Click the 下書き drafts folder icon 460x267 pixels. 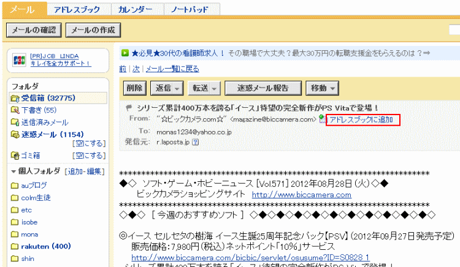click(16, 110)
